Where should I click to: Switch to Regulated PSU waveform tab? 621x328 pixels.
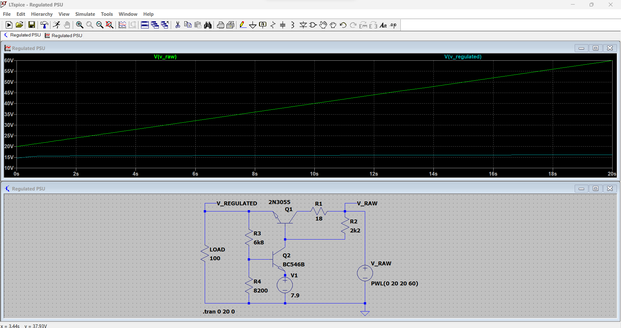point(64,36)
